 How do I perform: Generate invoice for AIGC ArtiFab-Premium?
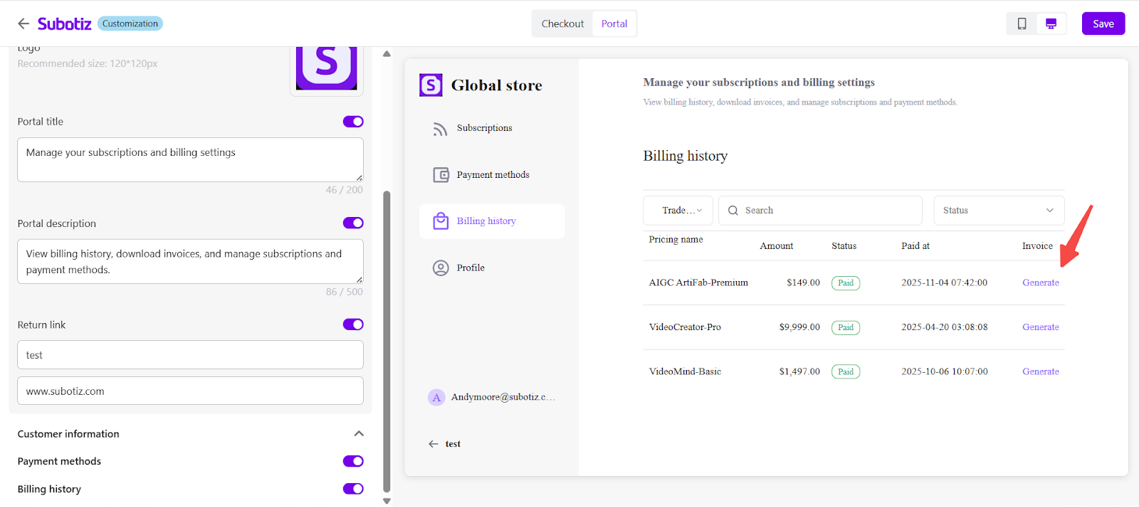pos(1040,283)
